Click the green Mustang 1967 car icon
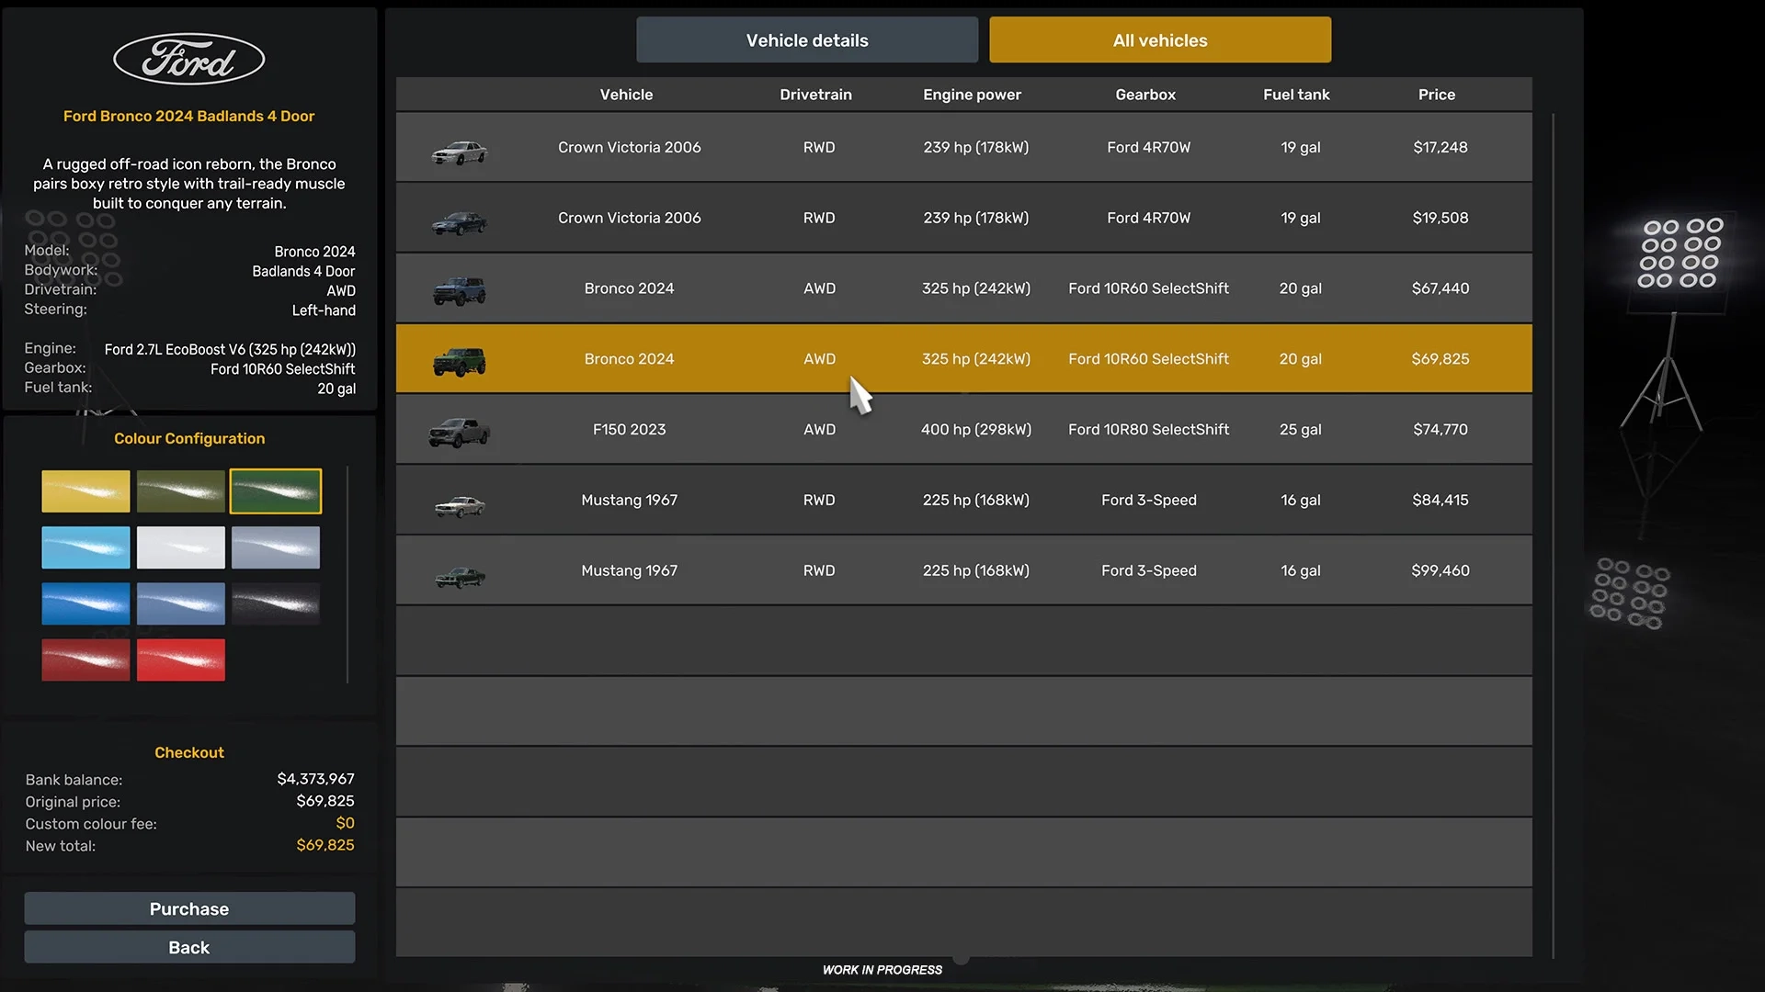 460,576
